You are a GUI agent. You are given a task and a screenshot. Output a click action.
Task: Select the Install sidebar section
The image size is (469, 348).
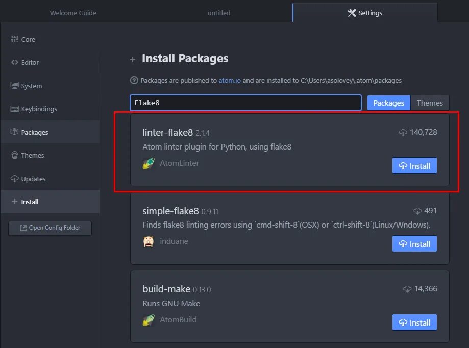[x=50, y=202]
